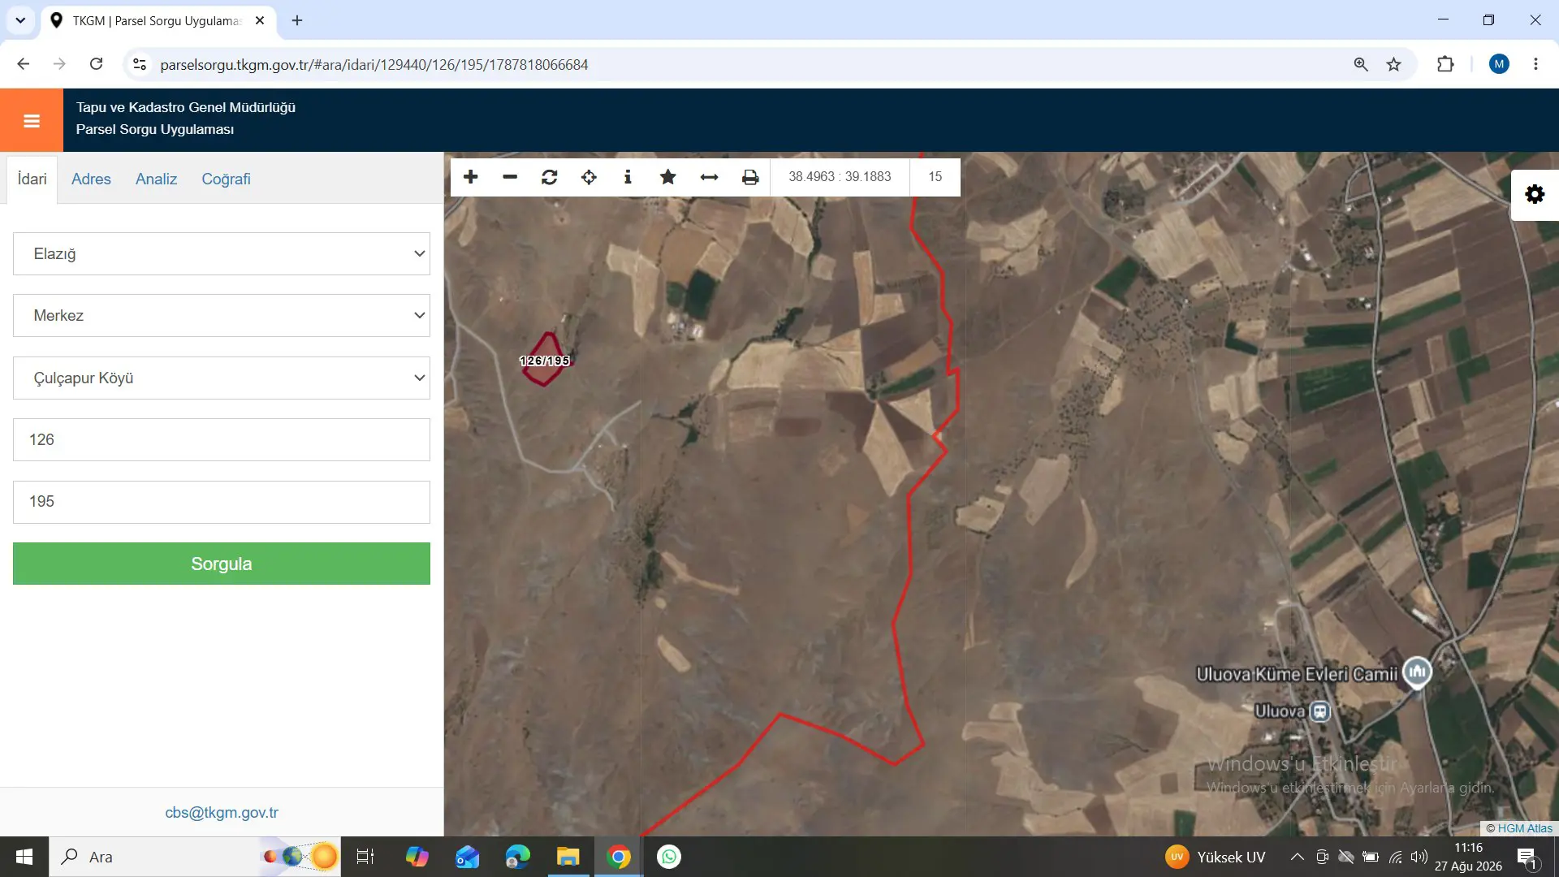
Task: Select the info query tool
Action: pos(628,177)
